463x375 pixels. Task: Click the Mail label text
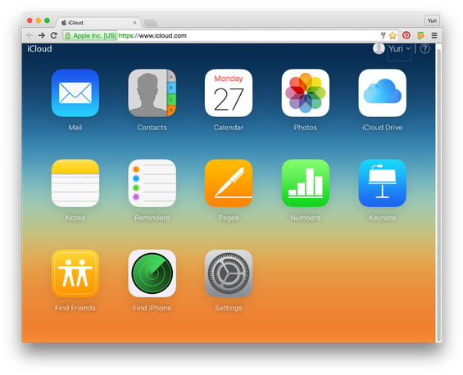click(x=75, y=128)
